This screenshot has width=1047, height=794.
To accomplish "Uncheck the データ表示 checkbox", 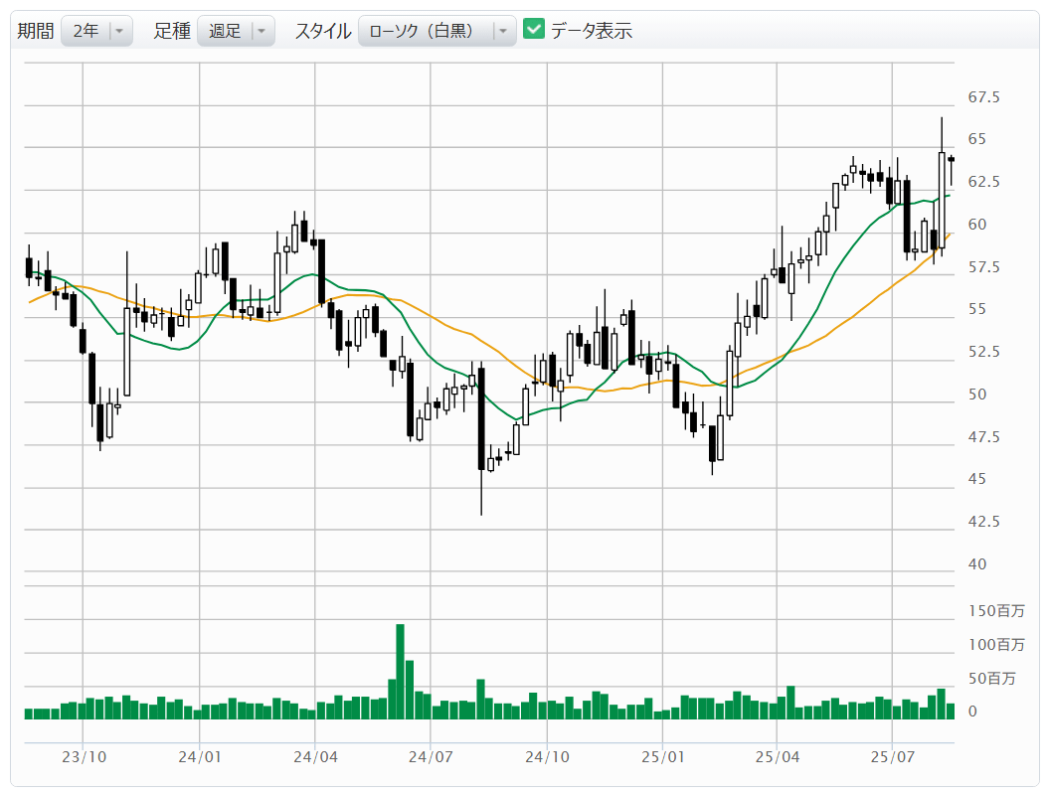I will [534, 30].
